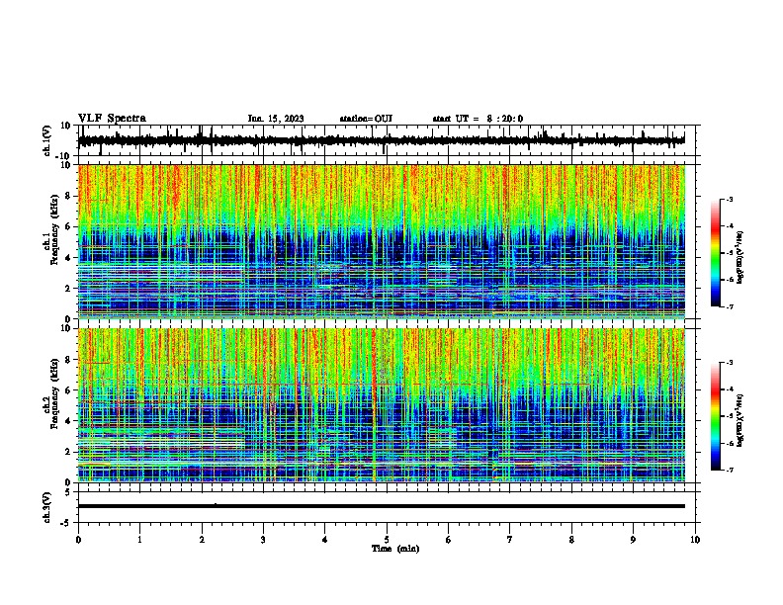Select the "start UT = 8:20:0" label
The height and width of the screenshot is (605, 783).
(478, 119)
